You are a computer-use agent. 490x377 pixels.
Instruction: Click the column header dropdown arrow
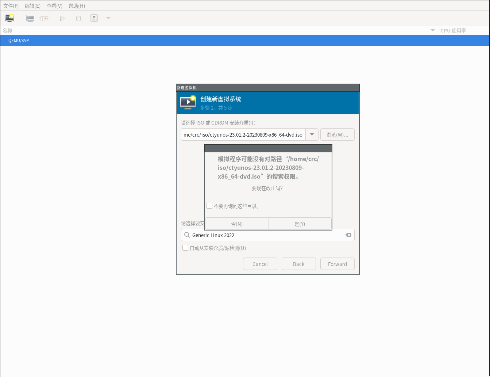coord(433,30)
